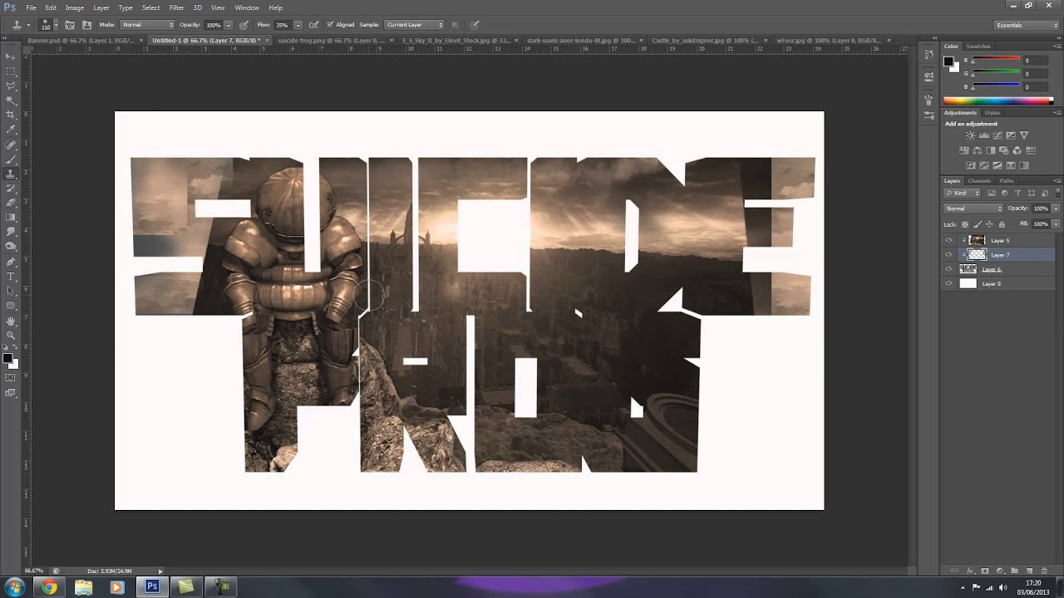Select the Clone Stamp tool in toolbox
This screenshot has width=1064, height=598.
click(11, 174)
